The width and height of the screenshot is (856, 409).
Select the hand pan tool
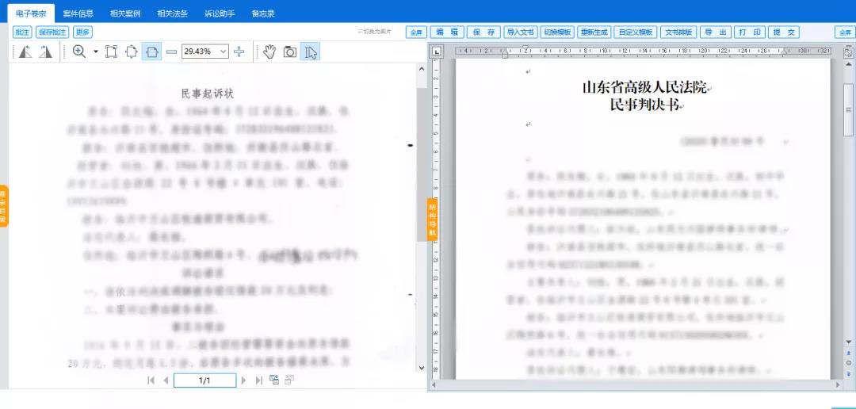click(x=269, y=52)
